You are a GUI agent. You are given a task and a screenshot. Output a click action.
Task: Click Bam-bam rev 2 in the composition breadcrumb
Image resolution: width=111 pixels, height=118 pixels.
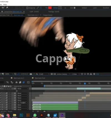tap(33, 15)
